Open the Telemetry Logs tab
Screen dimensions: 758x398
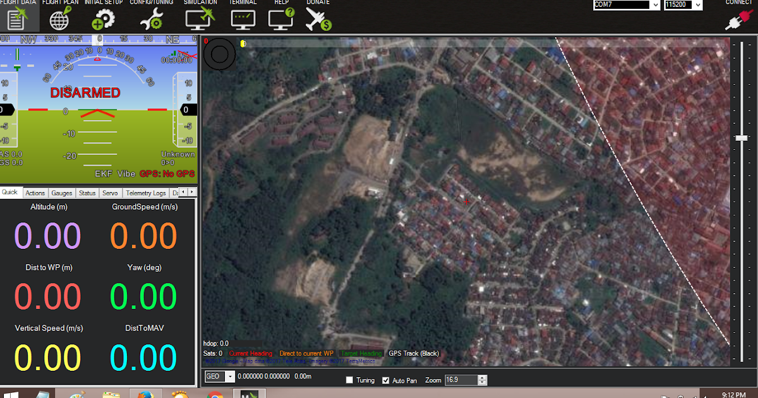coord(145,193)
